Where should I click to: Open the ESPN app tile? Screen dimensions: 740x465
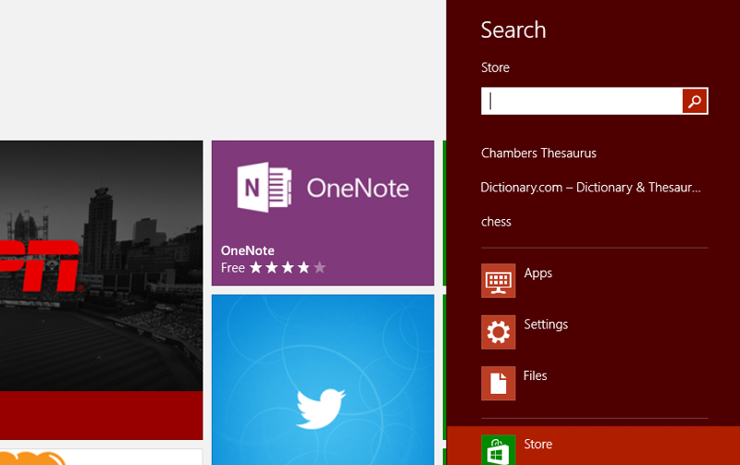[102, 290]
